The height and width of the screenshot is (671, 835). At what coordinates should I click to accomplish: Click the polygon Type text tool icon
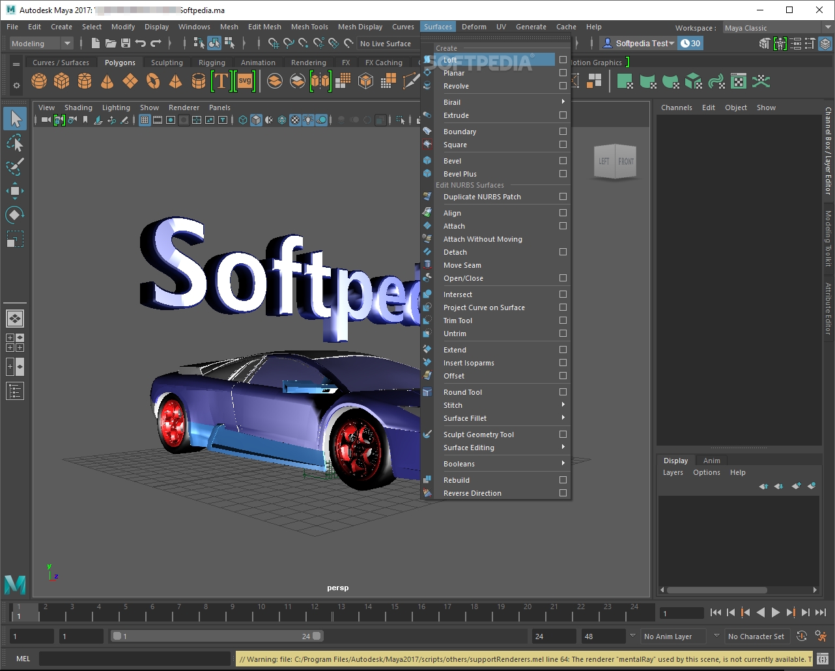pyautogui.click(x=221, y=81)
